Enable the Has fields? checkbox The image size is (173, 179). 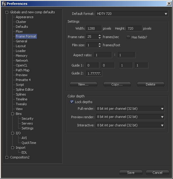(x=128, y=37)
